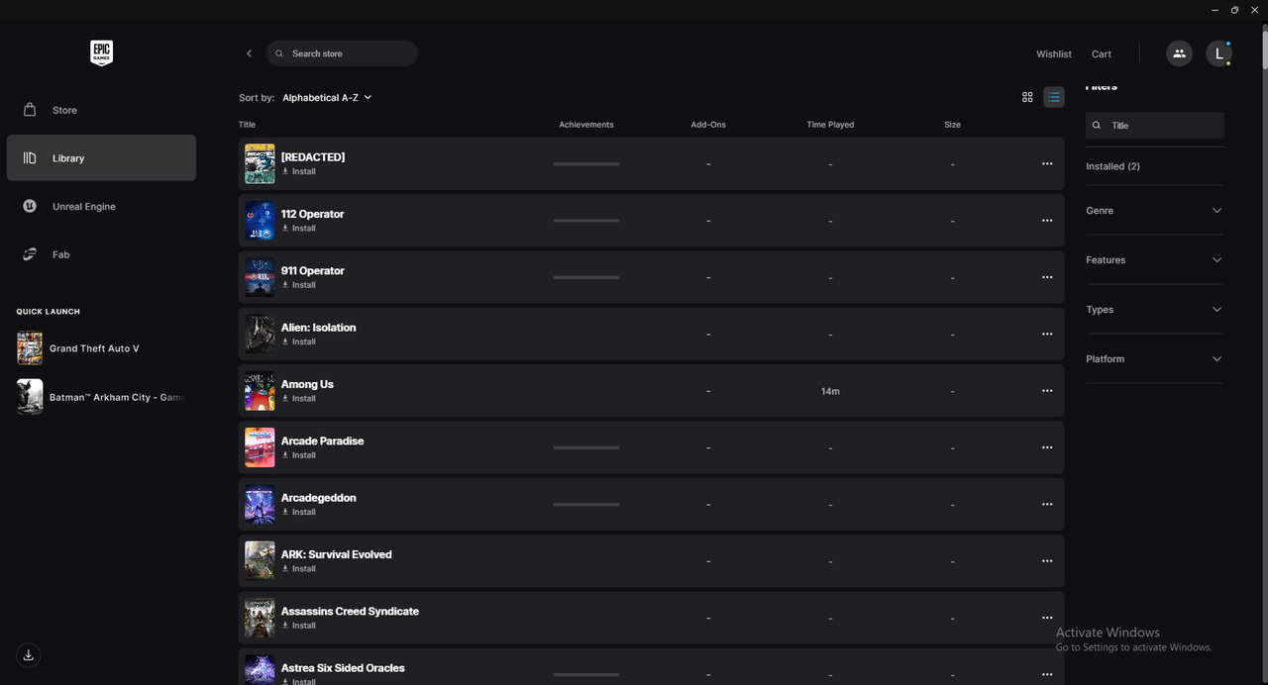Screen dimensions: 1268x685
Task: Click the search magnifier in Title filter
Action: [1097, 126]
